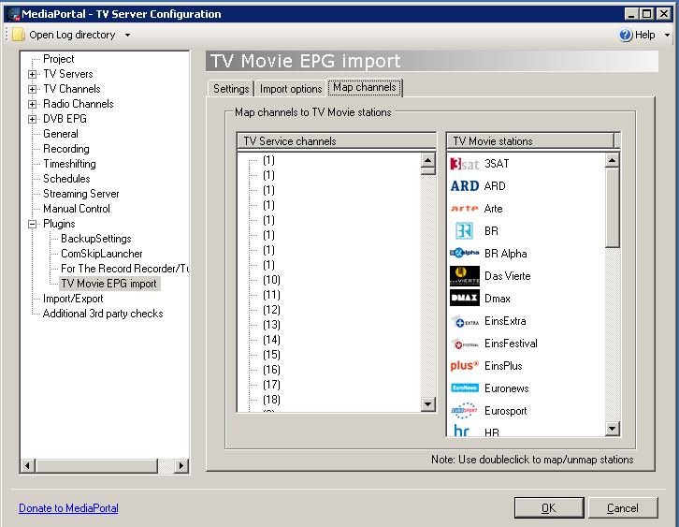679x527 pixels.
Task: Click the TV Movie stations scroll-down arrow
Action: coord(612,429)
